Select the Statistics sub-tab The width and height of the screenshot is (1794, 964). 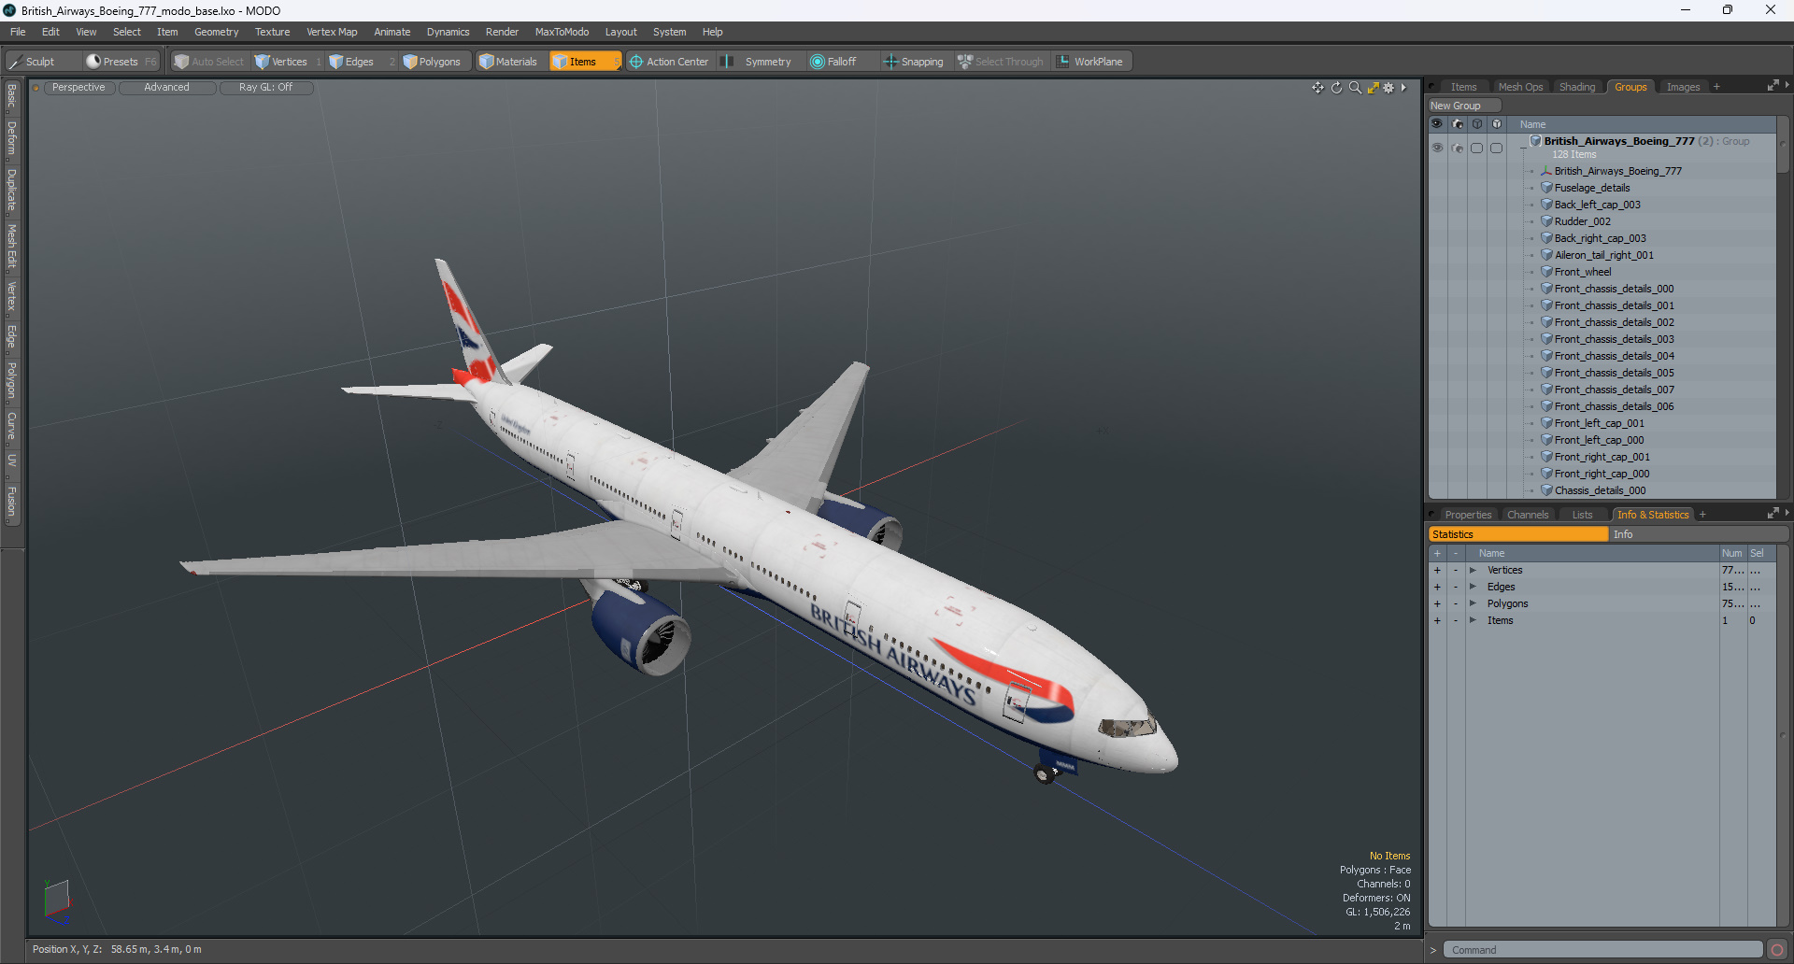pyautogui.click(x=1518, y=534)
